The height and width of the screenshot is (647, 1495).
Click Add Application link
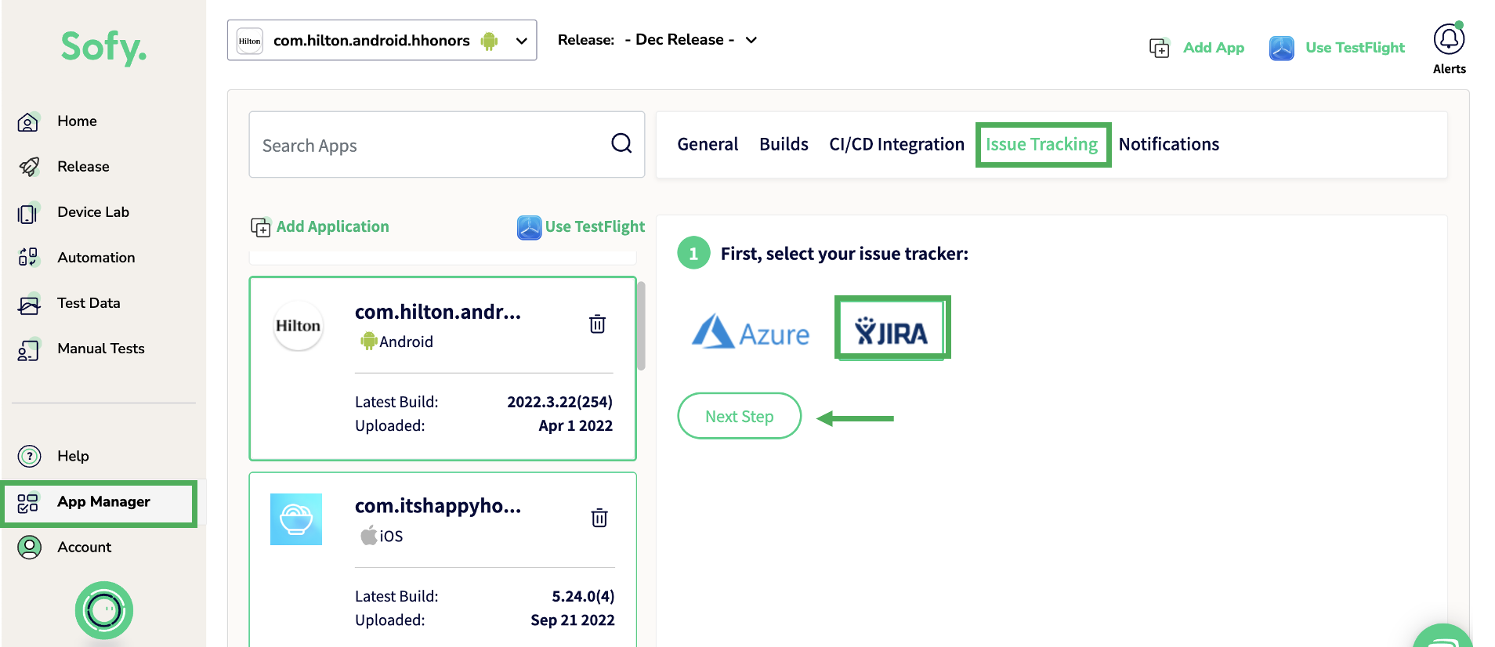click(320, 226)
